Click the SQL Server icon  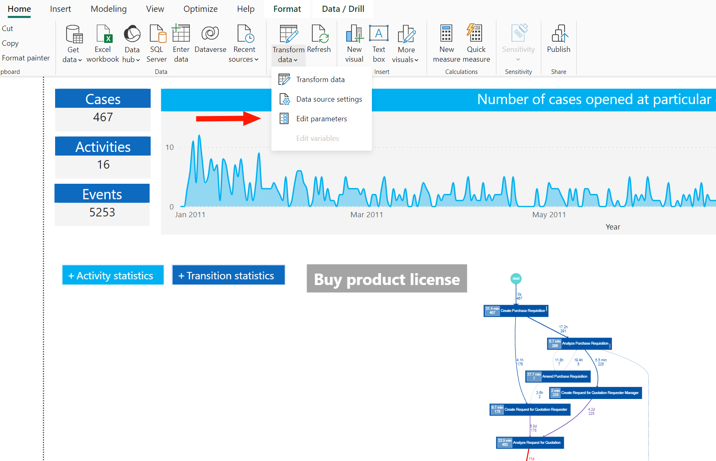tap(158, 34)
